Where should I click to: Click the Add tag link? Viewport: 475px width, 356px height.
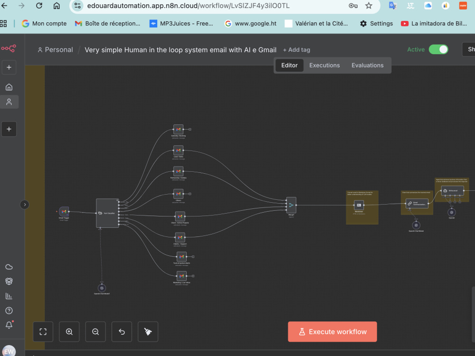(296, 50)
